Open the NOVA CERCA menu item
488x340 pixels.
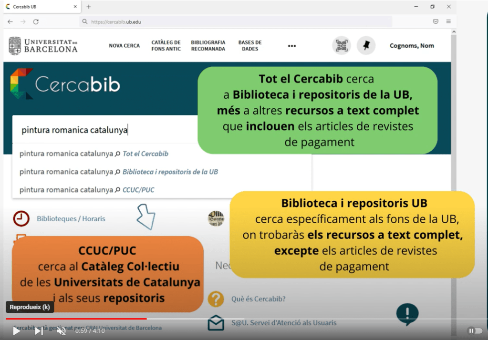click(x=125, y=46)
